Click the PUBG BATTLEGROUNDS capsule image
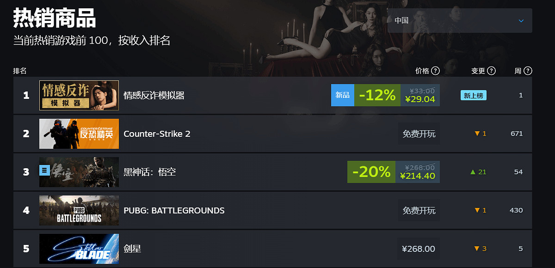The height and width of the screenshot is (268, 555). pyautogui.click(x=79, y=211)
